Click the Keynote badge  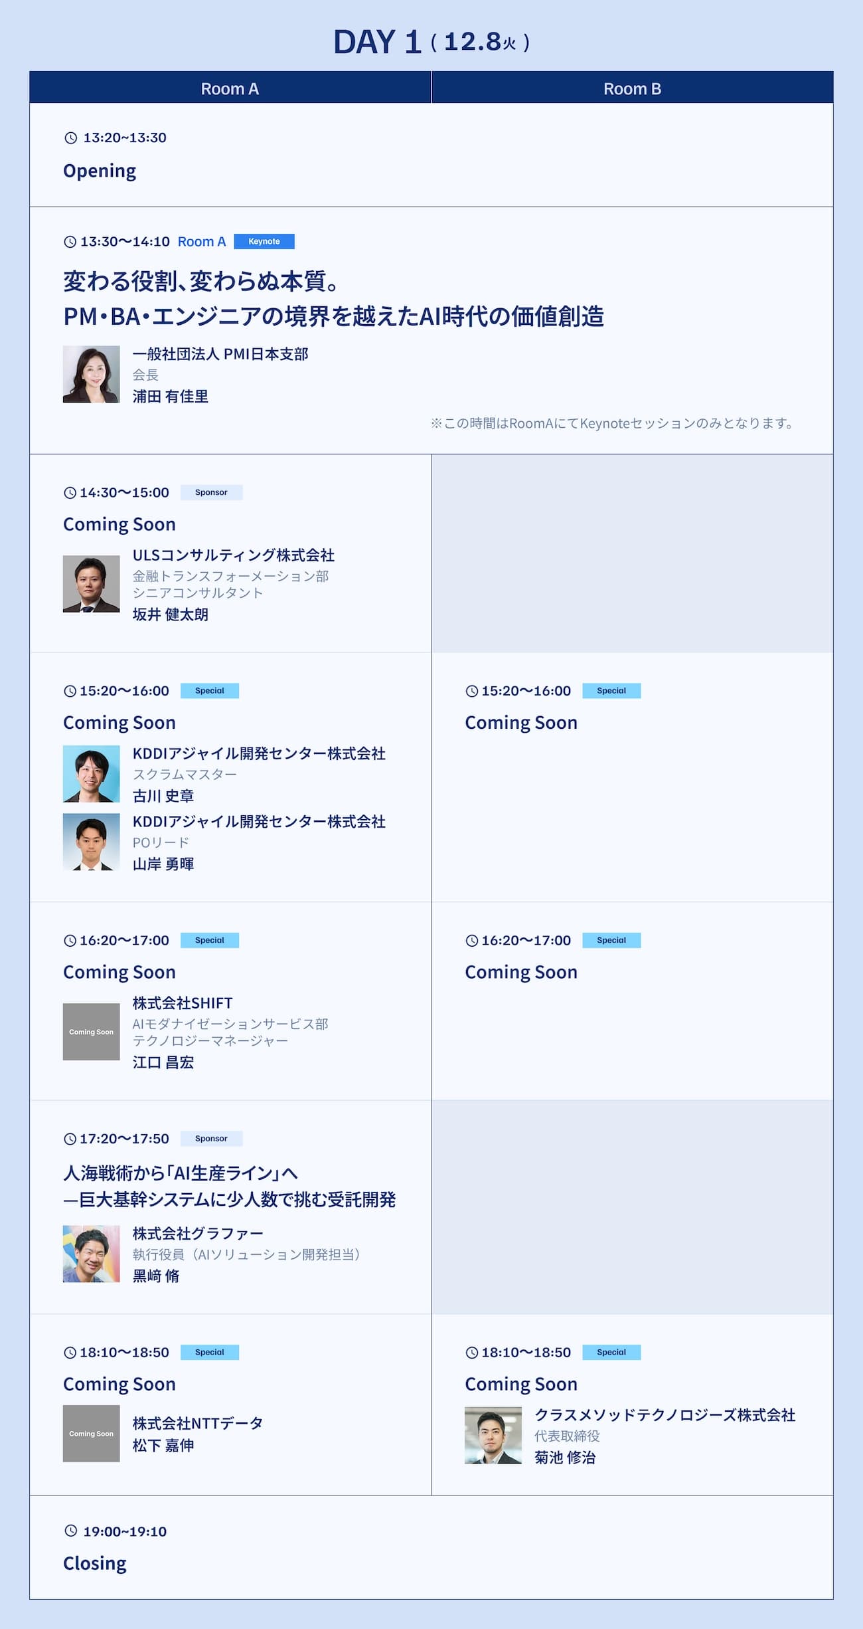pyautogui.click(x=264, y=242)
